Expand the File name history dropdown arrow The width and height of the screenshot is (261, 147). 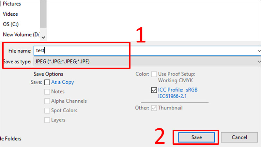259,51
